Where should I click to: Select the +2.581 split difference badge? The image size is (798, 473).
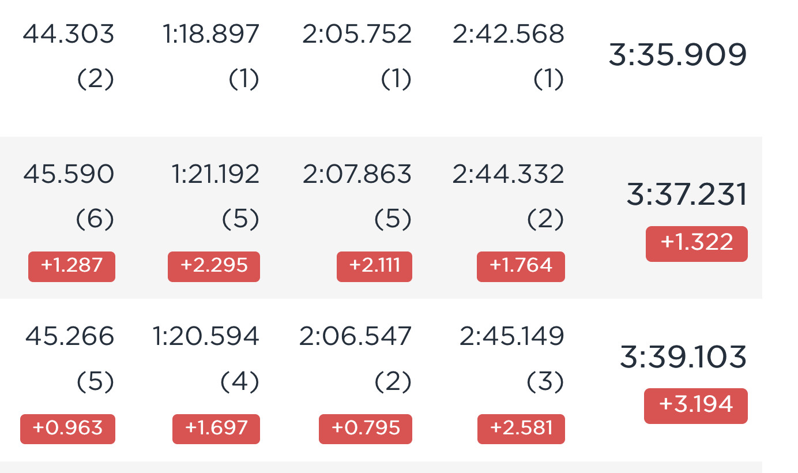pyautogui.click(x=521, y=429)
